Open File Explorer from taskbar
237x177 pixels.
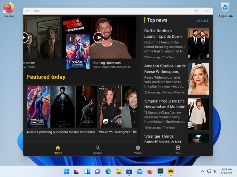coord(118,171)
